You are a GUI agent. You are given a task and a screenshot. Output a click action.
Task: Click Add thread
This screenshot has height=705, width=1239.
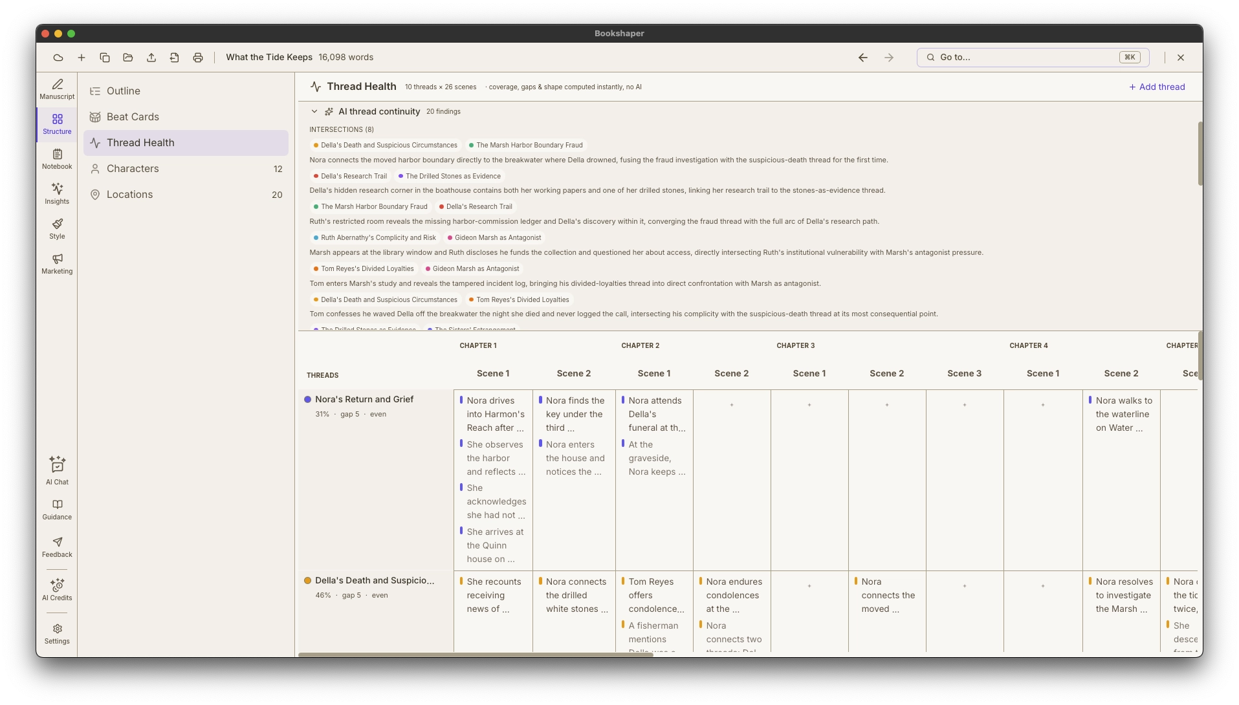pos(1157,87)
